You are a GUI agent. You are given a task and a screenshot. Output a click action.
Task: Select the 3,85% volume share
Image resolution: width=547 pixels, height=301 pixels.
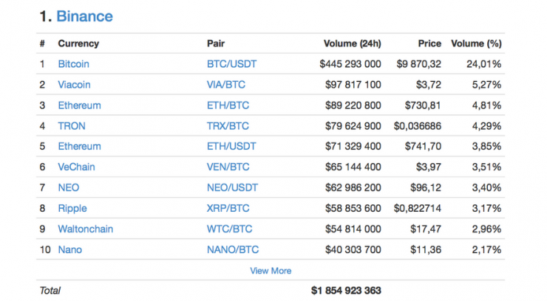(486, 146)
